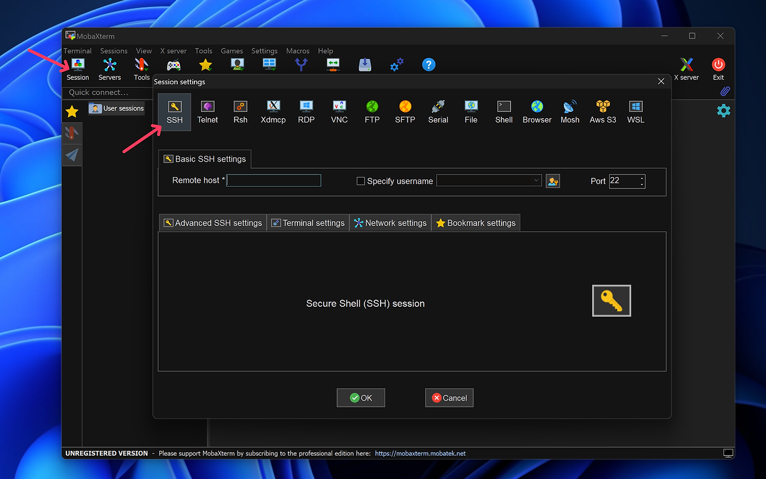Viewport: 766px width, 479px height.
Task: Open the sidebar star favorites tab
Action: (72, 111)
